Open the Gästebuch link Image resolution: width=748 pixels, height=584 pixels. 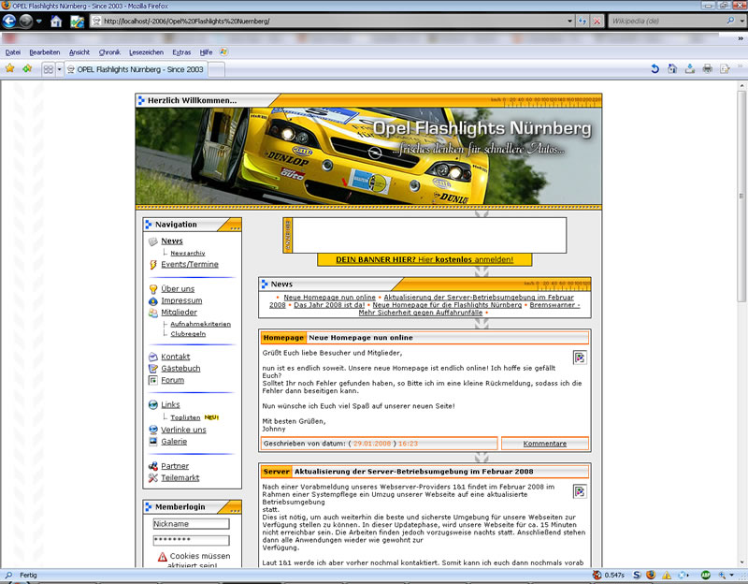180,369
